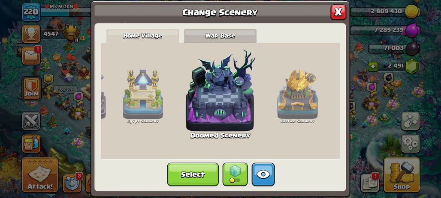441x198 pixels.
Task: Open the settings gears icon
Action: point(411,144)
